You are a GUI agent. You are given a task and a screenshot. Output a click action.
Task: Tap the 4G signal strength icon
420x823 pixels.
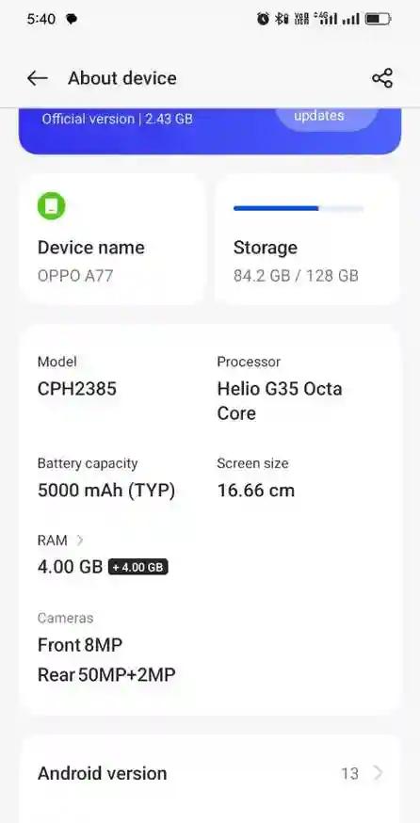(x=326, y=19)
